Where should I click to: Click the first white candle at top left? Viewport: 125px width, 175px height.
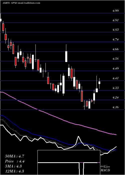[1, 20]
